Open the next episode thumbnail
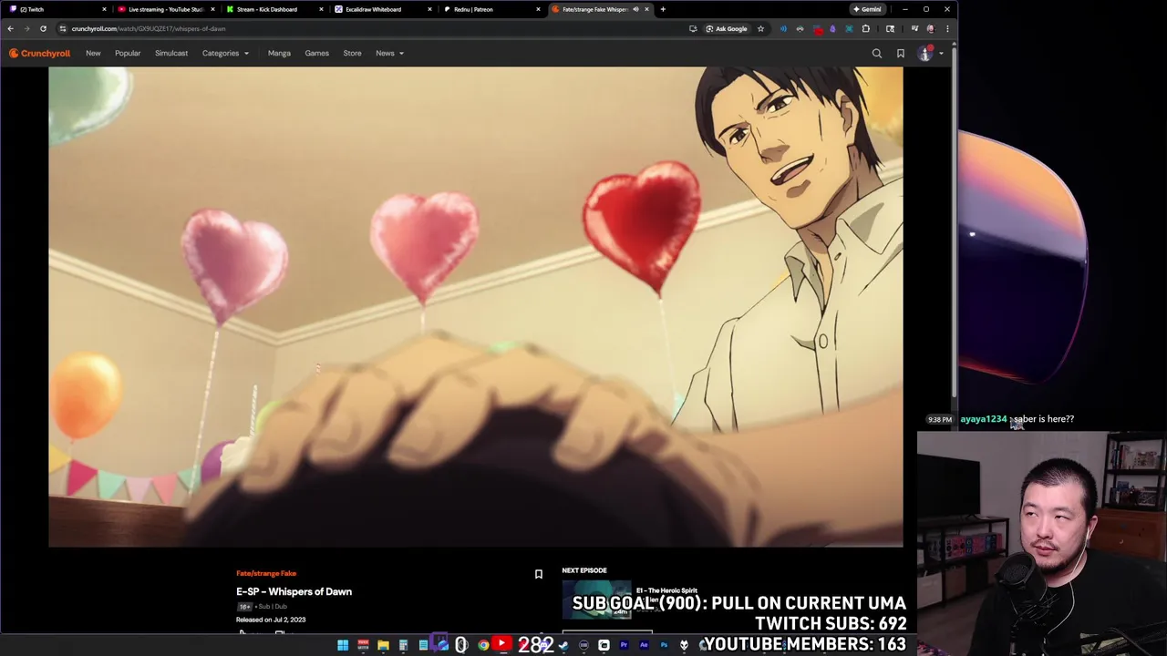Image resolution: width=1167 pixels, height=656 pixels. coord(596,599)
